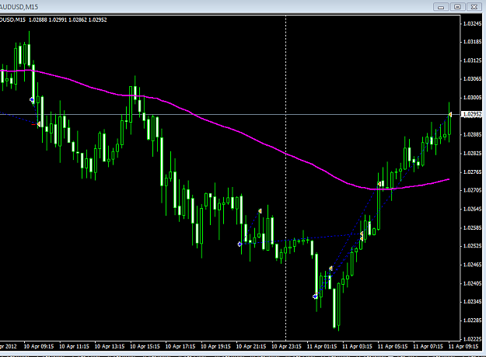The width and height of the screenshot is (486, 357).
Task: Select the orange exit arrow near 1.0292 on 10 Apr 09:15
Action: (38, 124)
